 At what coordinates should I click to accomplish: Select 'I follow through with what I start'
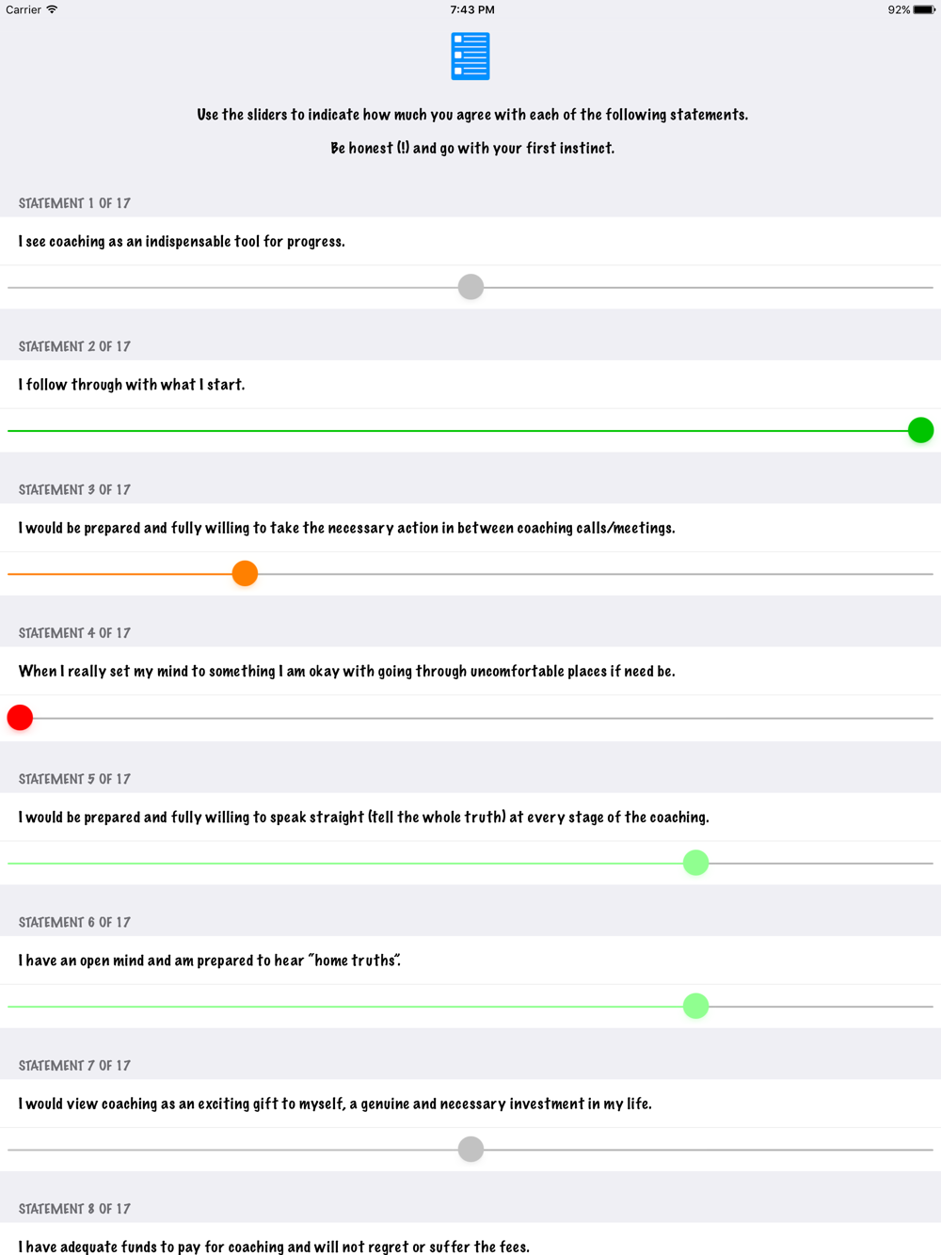click(x=132, y=385)
